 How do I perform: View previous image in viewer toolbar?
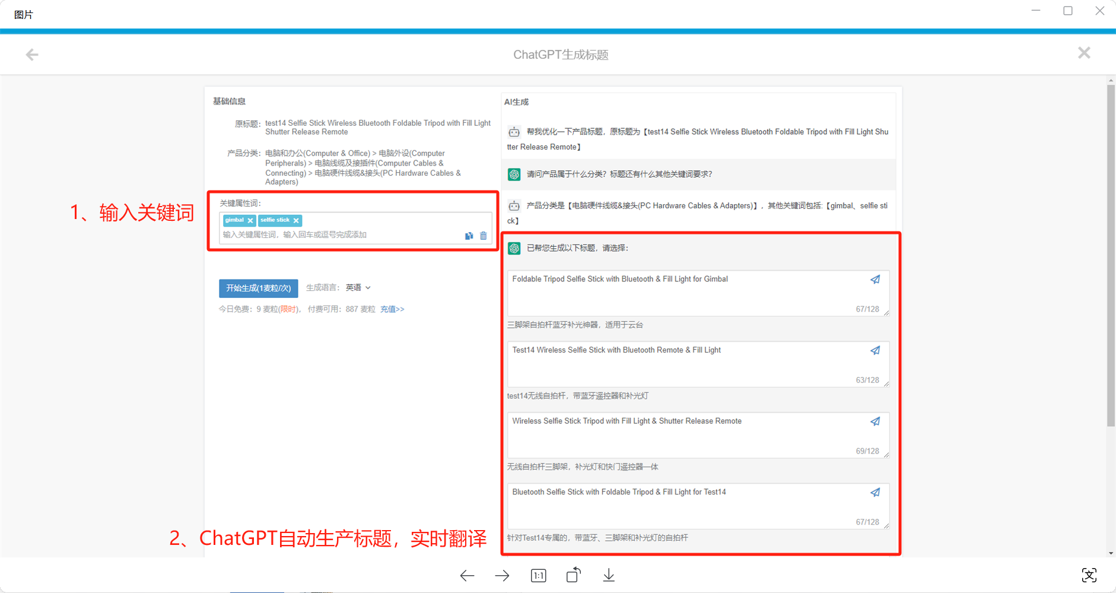coord(467,575)
